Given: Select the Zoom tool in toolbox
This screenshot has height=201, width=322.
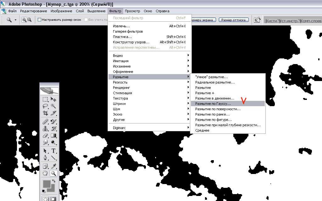Looking at the screenshot, I should [53, 173].
